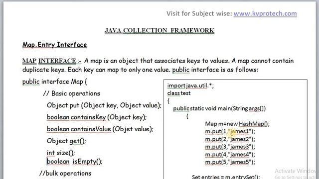
Task: Click the 'boolean isEmpty();' line
Action: pos(75,162)
